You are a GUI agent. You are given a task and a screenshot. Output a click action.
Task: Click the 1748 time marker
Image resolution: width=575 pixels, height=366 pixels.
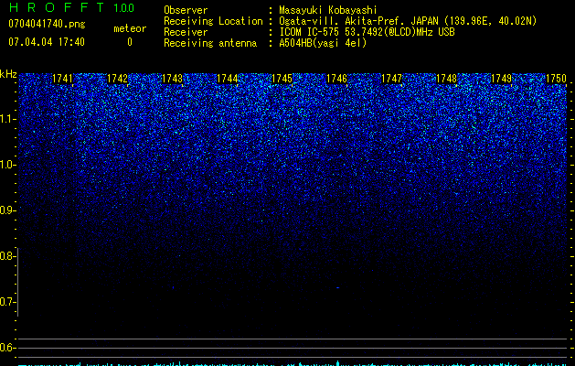447,79
